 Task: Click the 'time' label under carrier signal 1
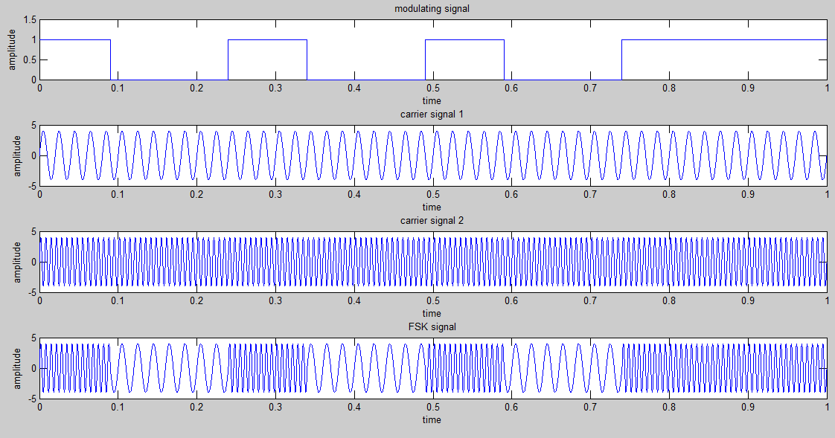coord(431,207)
